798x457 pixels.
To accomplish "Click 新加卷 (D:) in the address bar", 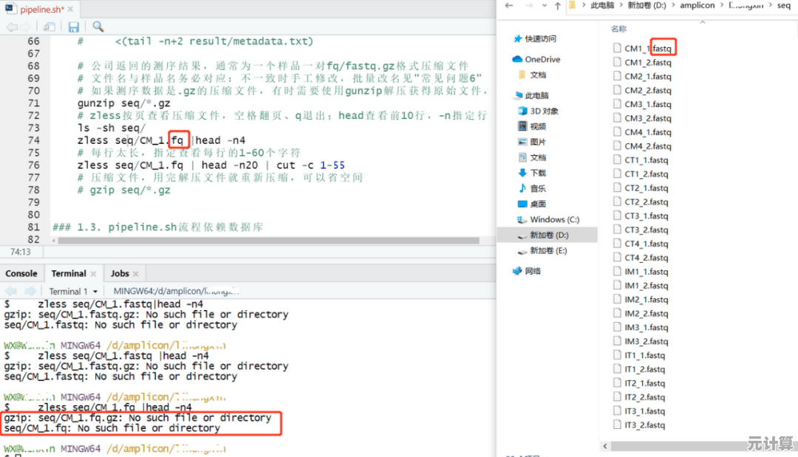I will [647, 5].
